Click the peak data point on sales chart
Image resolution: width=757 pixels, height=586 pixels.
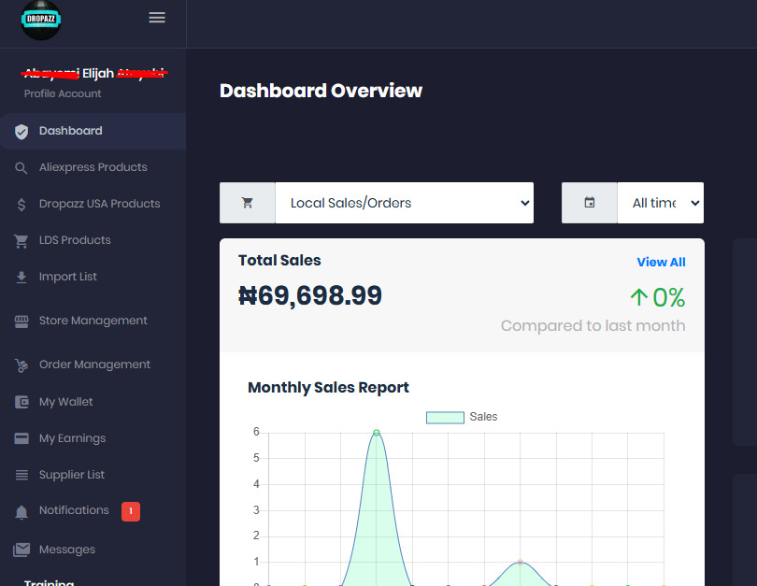click(376, 433)
